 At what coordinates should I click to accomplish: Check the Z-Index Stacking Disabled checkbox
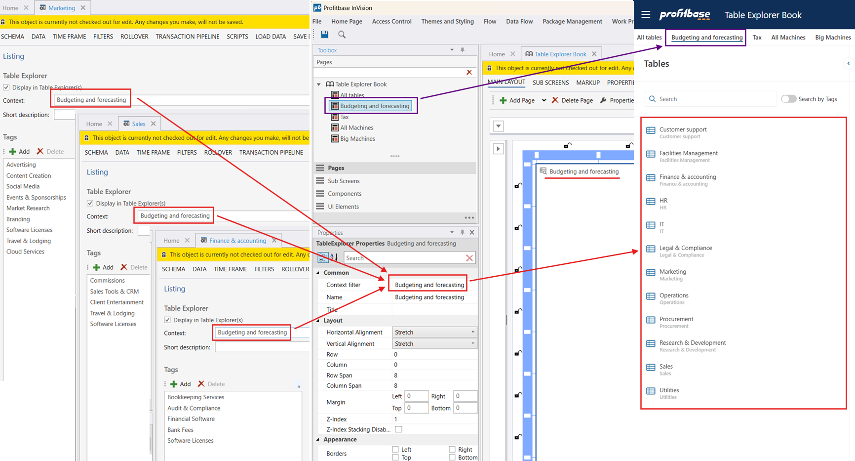pos(398,429)
